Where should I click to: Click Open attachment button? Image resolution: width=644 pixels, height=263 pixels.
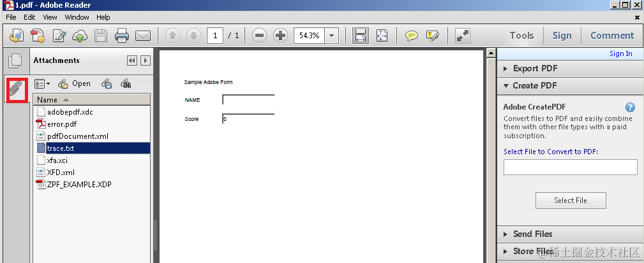[74, 83]
